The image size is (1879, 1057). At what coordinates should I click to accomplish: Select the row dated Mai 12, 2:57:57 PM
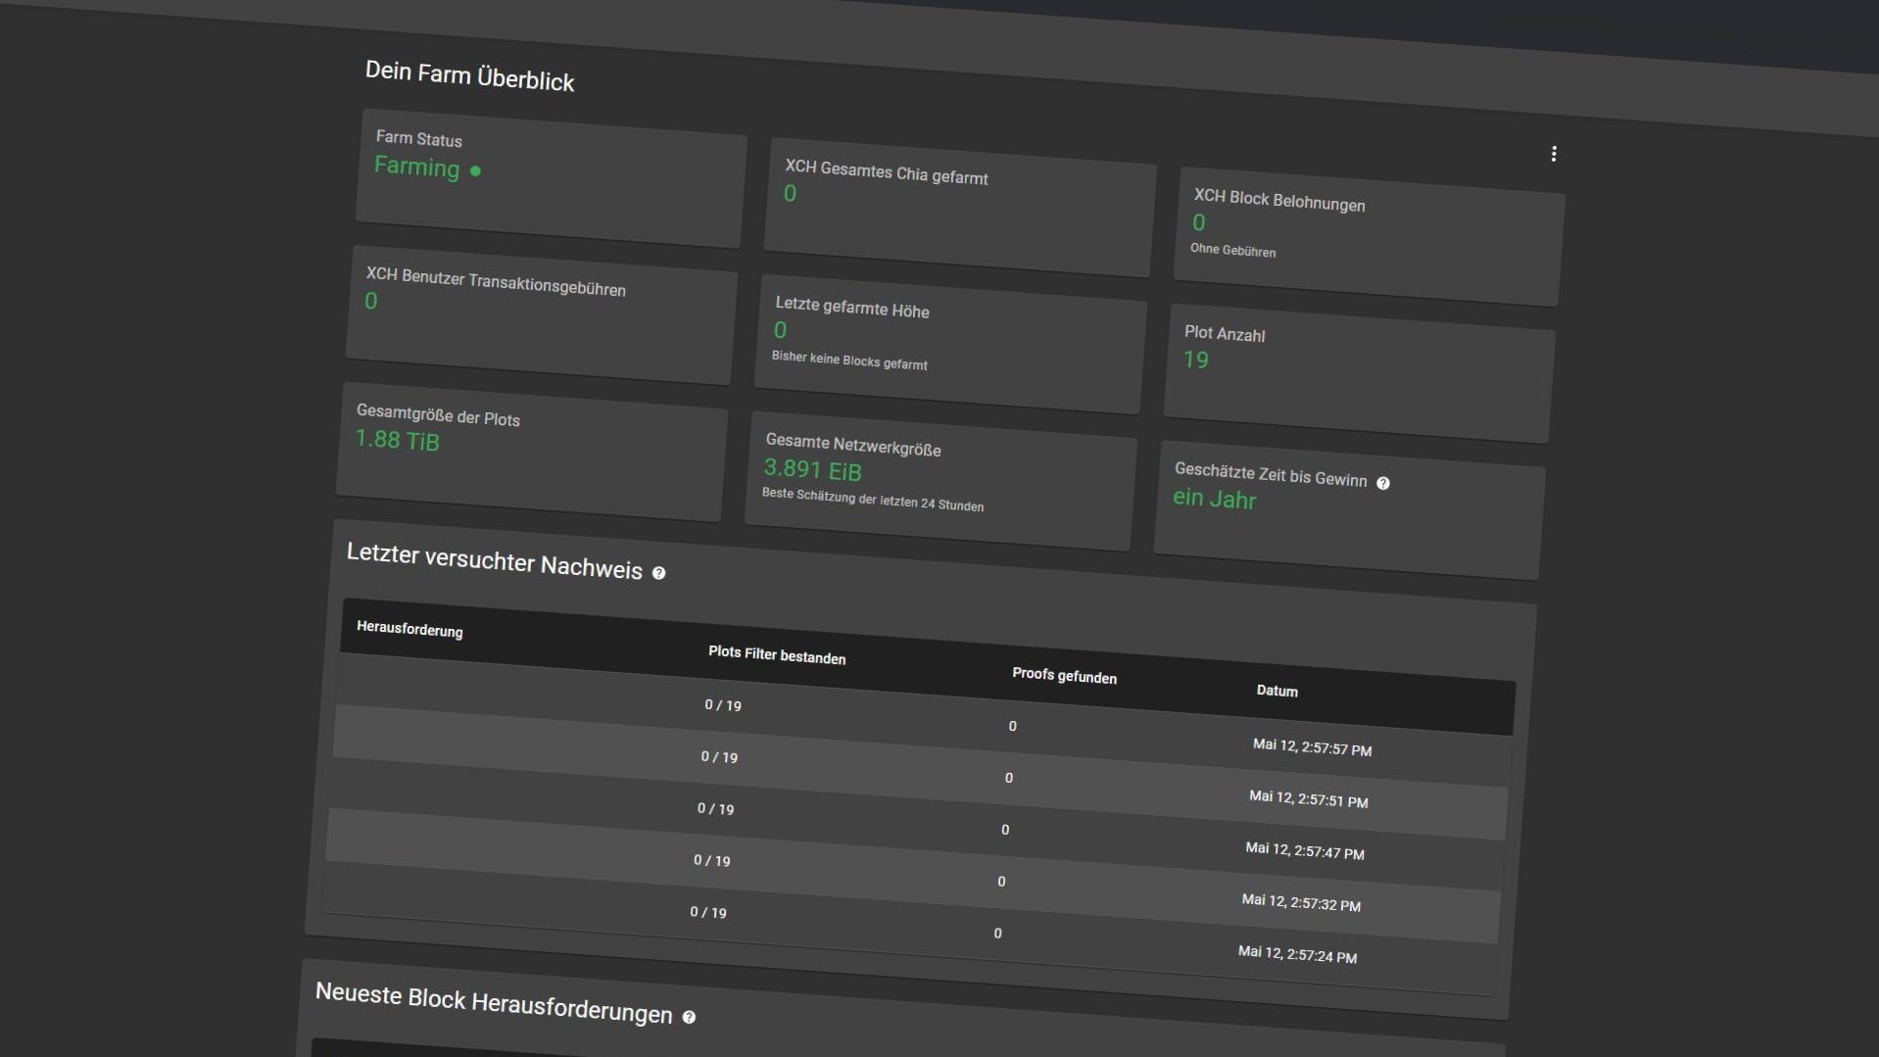[x=1312, y=747]
